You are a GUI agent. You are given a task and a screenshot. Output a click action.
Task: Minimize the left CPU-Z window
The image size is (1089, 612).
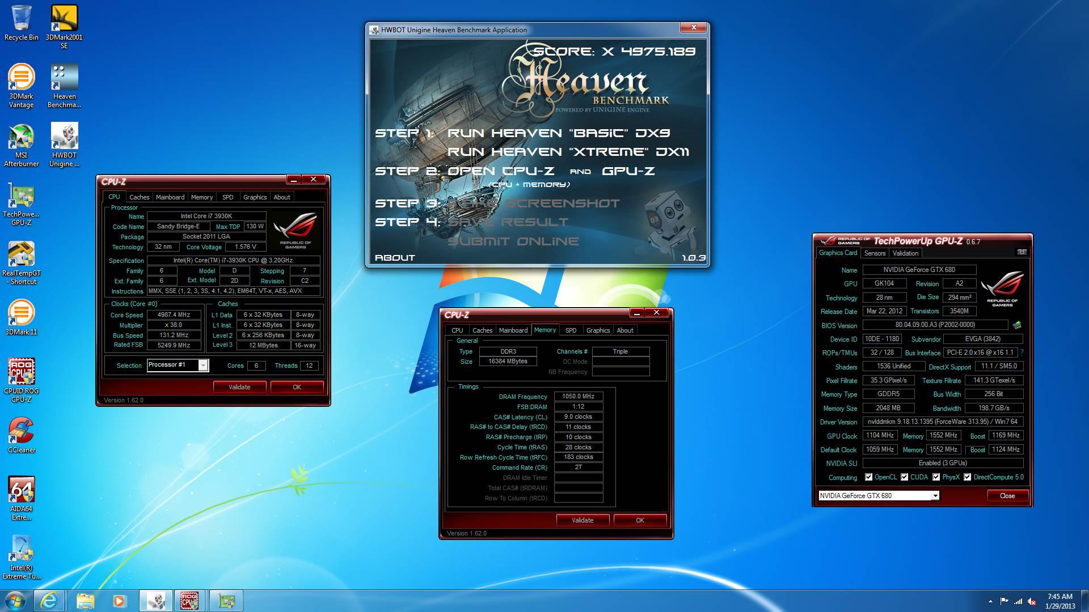point(293,180)
